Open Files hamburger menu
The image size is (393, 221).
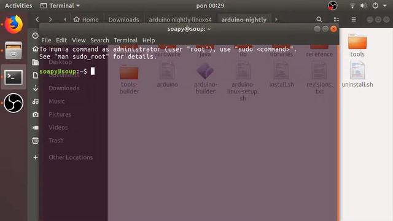point(354,19)
